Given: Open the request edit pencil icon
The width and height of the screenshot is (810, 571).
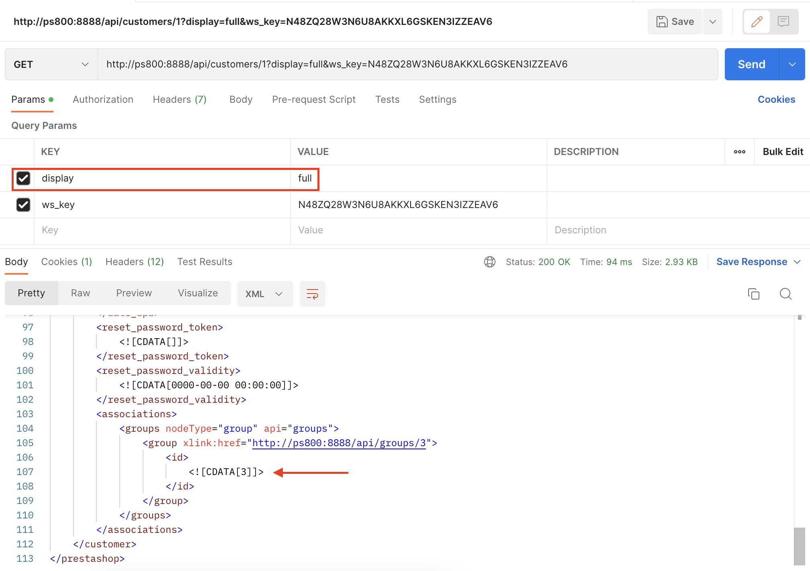Looking at the screenshot, I should pyautogui.click(x=757, y=21).
